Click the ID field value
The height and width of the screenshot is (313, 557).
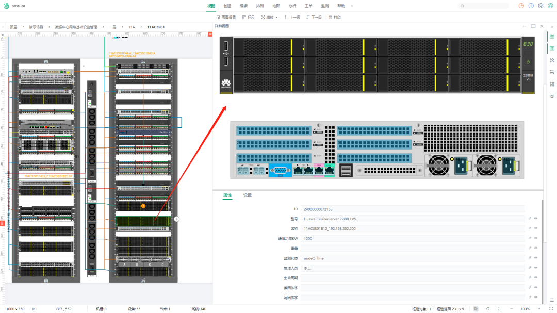[413, 209]
